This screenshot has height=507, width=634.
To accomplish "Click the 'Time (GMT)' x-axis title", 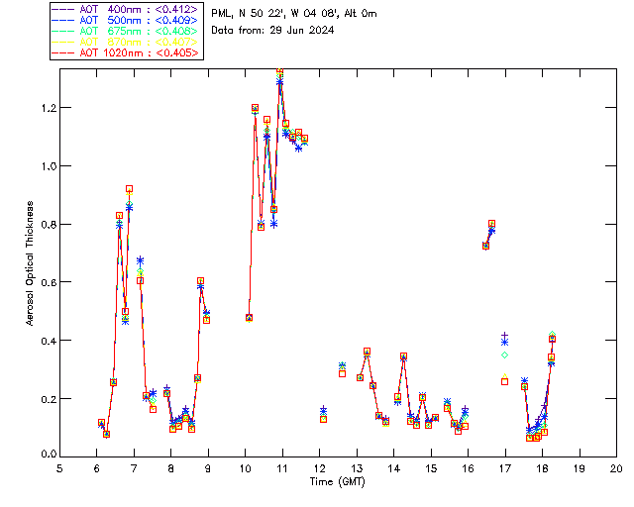I will click(x=338, y=480).
